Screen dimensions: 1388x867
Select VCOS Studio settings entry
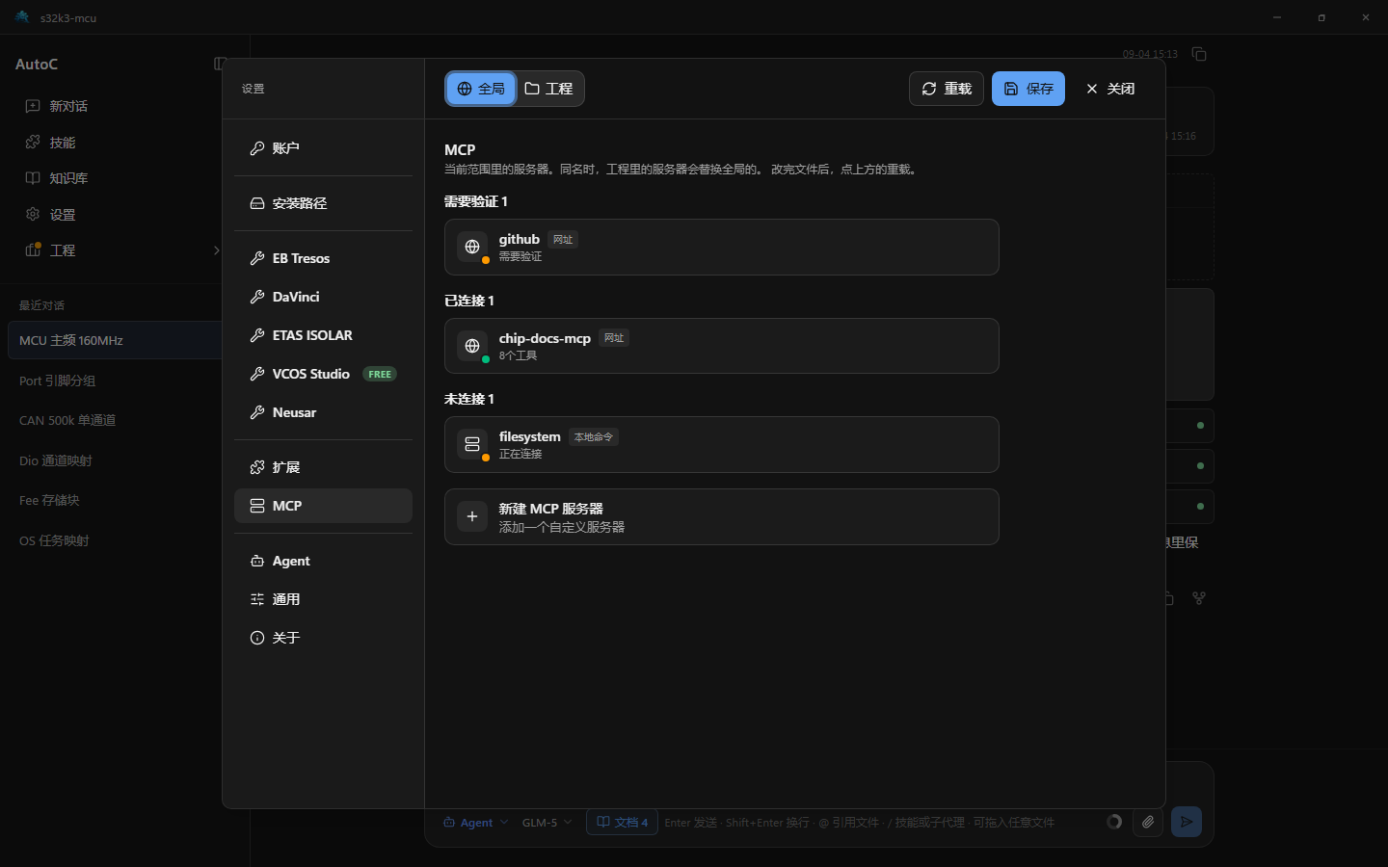pos(323,374)
